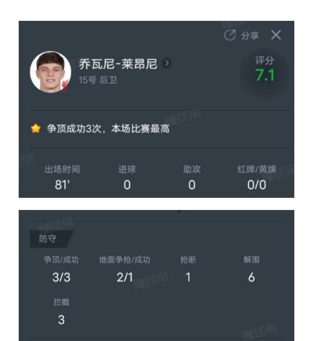Click the 解围 clearances value 6
The image size is (313, 341).
[x=252, y=277]
